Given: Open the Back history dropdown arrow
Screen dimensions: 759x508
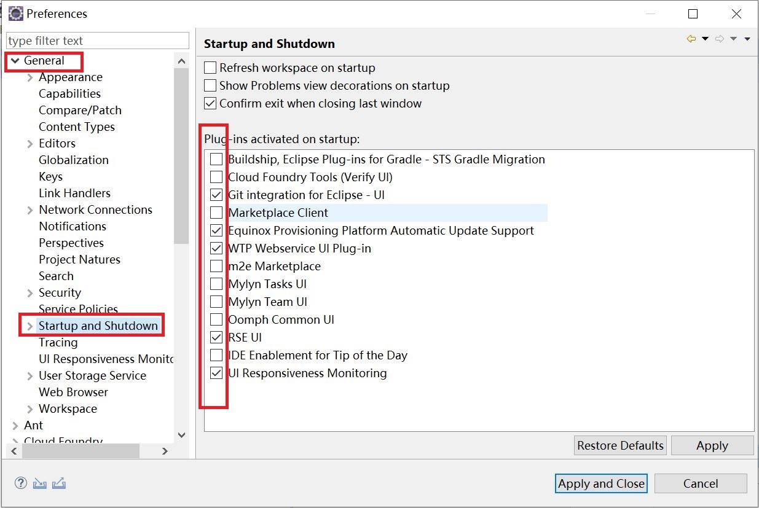Looking at the screenshot, I should pos(705,39).
